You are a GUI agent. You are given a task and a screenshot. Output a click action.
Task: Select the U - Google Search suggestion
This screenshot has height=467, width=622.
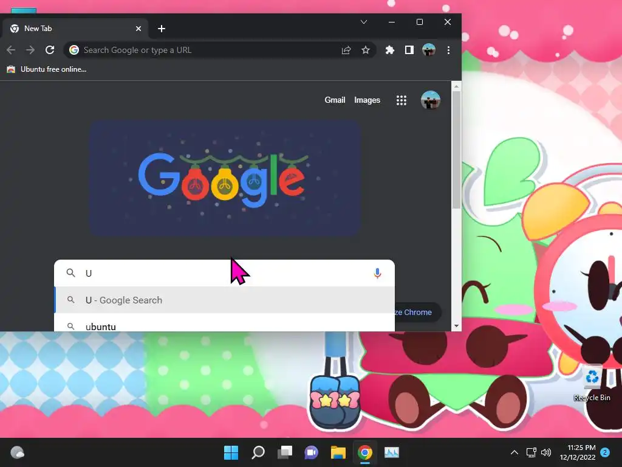pos(224,300)
